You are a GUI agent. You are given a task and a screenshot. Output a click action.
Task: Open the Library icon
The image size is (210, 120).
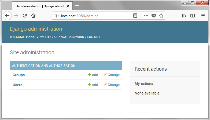coord(184,16)
